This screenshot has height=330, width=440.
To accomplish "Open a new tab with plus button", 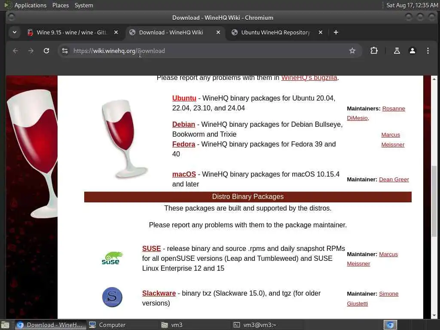I will point(336,32).
